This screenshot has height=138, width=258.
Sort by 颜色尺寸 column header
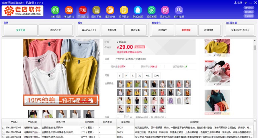[60, 122]
